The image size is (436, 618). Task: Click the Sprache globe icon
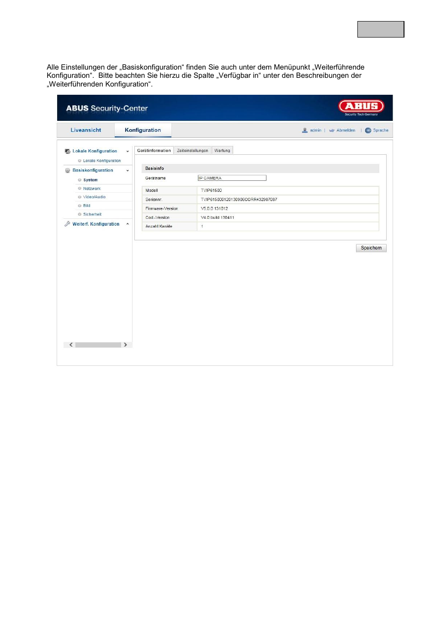[368, 130]
